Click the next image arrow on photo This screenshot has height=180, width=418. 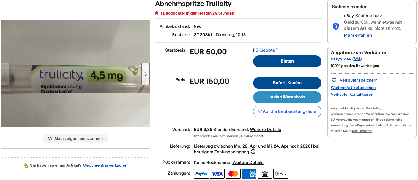[x=146, y=74]
